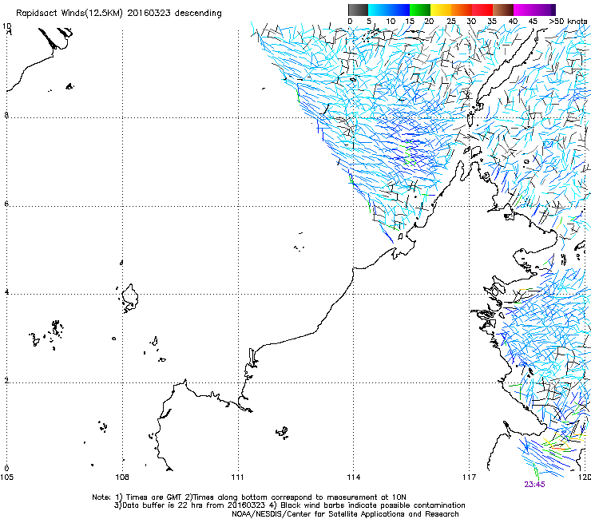Click the '2' latitude axis label
Screen dimensions: 591x519
6,380
